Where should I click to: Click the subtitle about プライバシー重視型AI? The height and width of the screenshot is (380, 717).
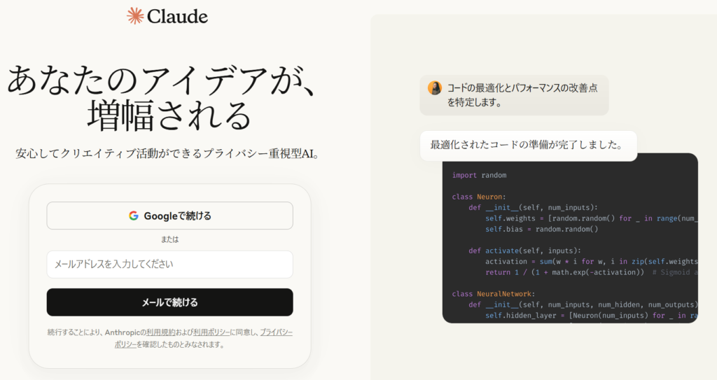[168, 154]
